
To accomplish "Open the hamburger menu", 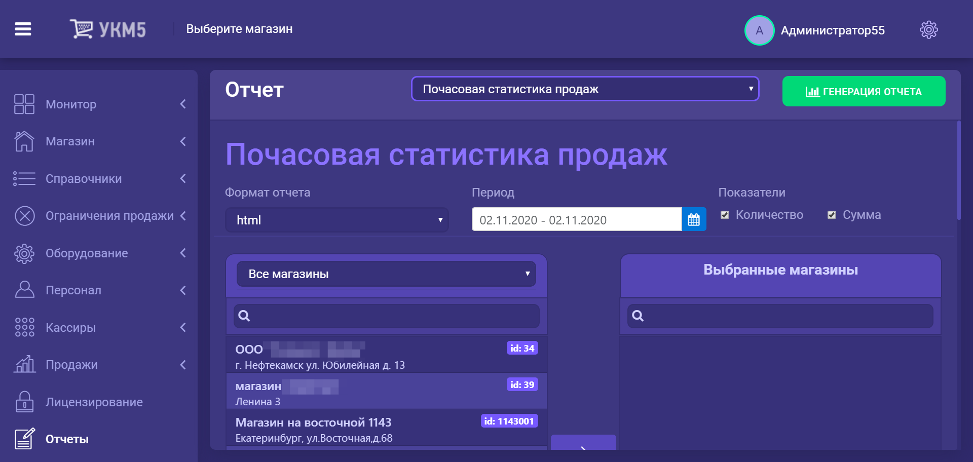I will [23, 29].
